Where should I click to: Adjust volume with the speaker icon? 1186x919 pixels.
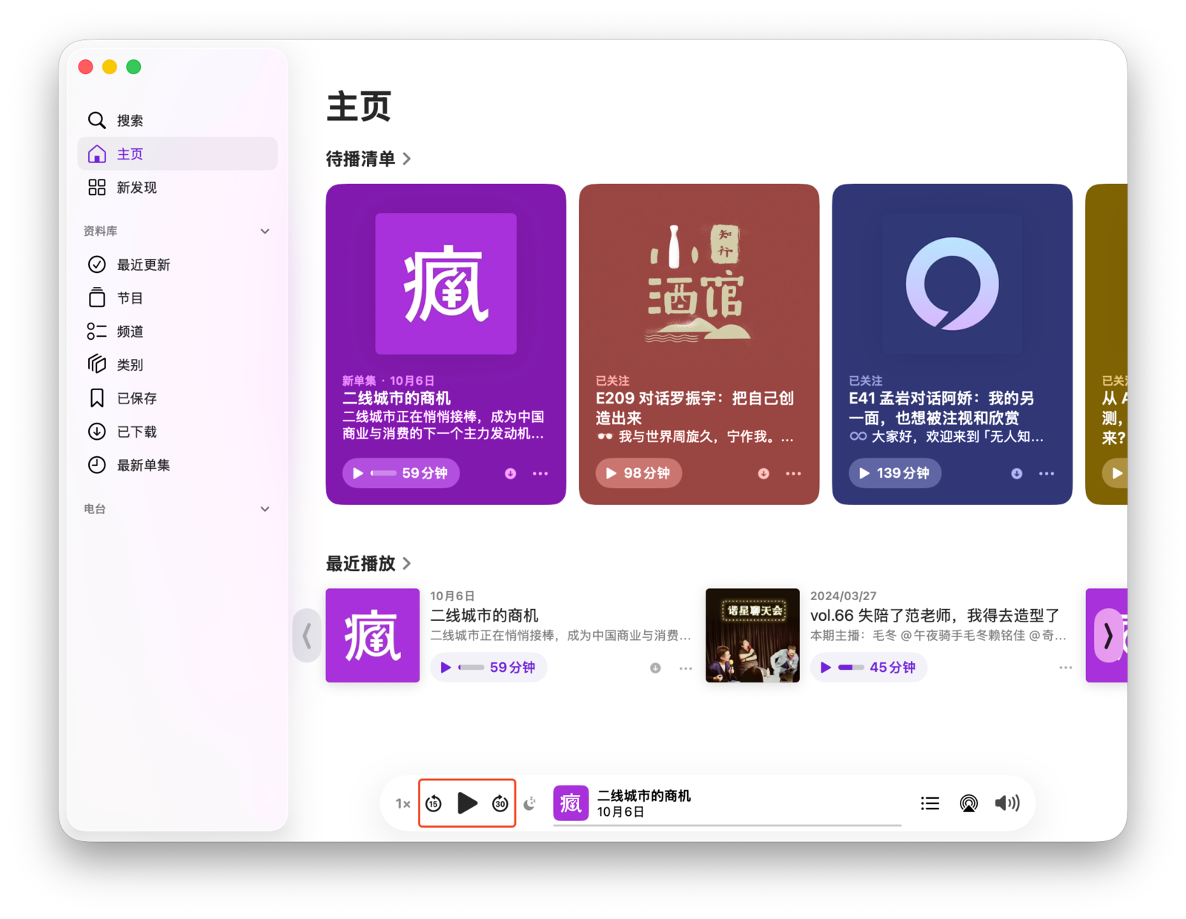(1007, 803)
